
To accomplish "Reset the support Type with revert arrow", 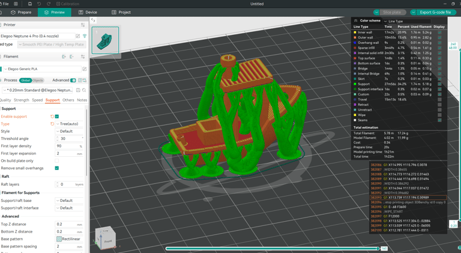I will (x=52, y=124).
